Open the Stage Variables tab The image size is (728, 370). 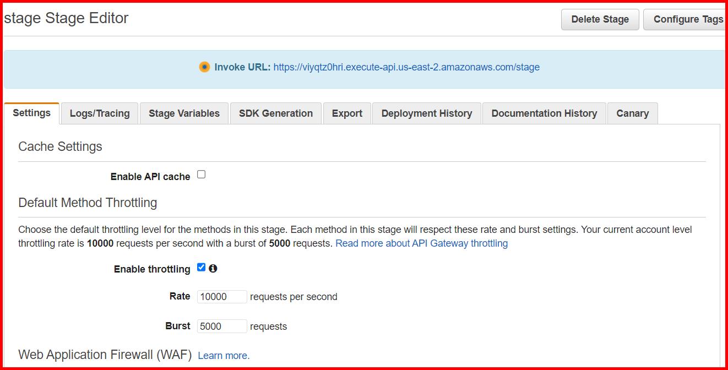coord(184,113)
